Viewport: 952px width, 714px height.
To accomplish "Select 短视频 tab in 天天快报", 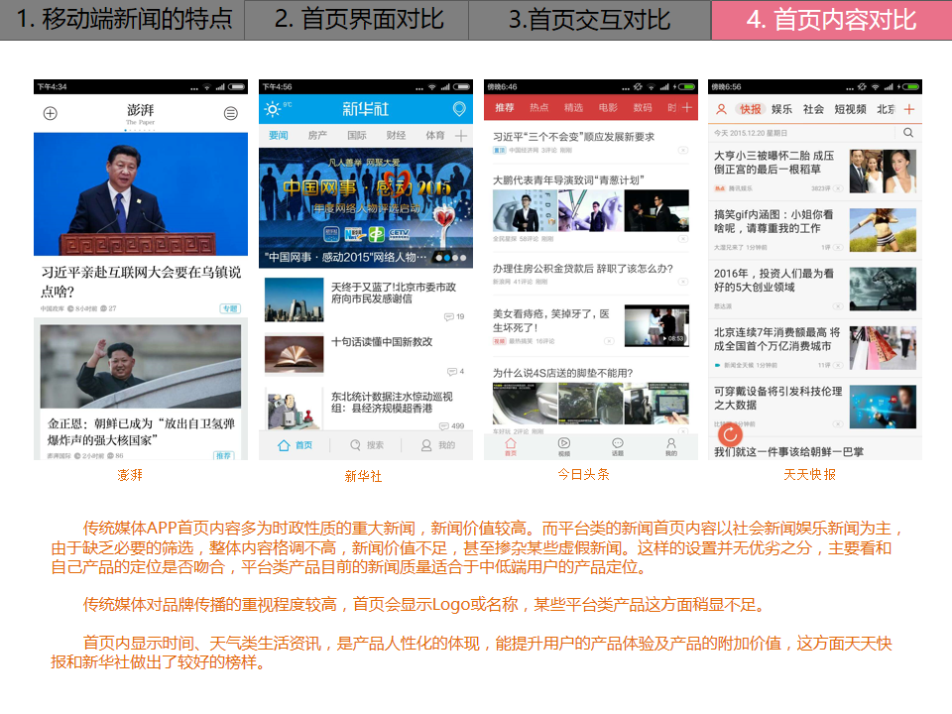I will (x=850, y=109).
